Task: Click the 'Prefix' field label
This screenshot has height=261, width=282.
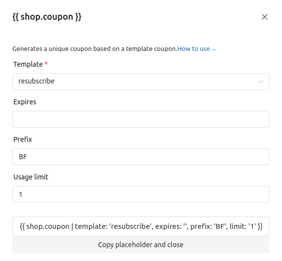Action: (x=23, y=139)
